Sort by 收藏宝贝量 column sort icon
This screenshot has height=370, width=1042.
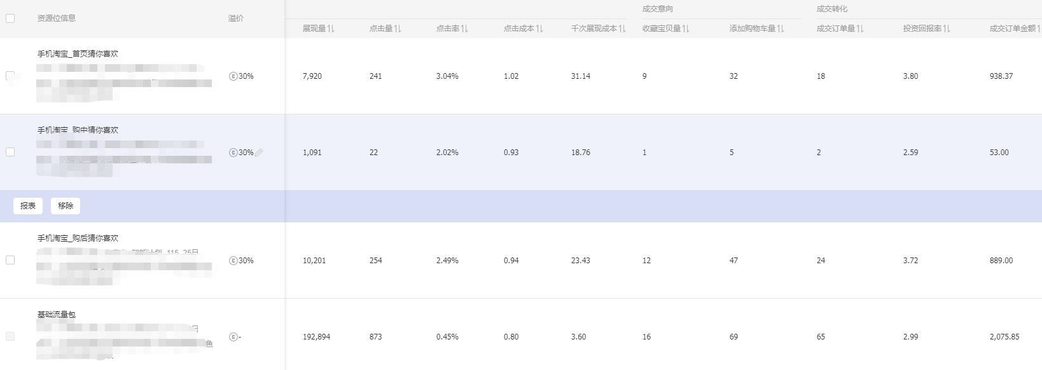pyautogui.click(x=686, y=29)
